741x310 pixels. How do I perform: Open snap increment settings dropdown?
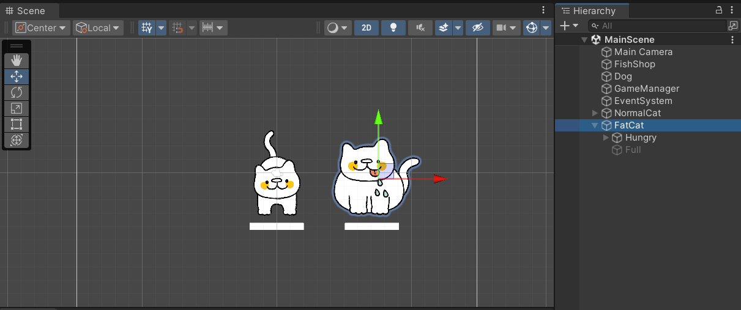click(214, 28)
